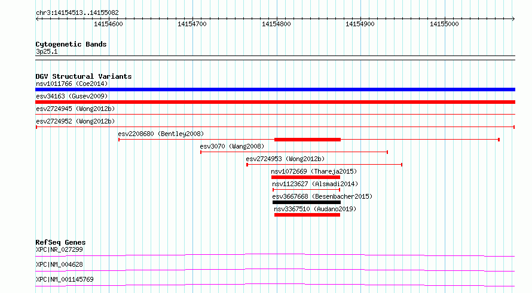Click the black esv3667668 variant bar
Screen dimensions: 532x293
pos(307,202)
